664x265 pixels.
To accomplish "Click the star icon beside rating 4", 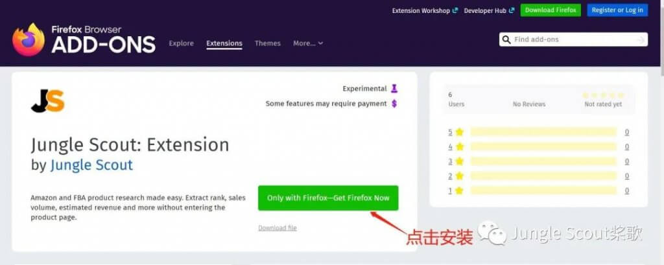I will [x=460, y=147].
